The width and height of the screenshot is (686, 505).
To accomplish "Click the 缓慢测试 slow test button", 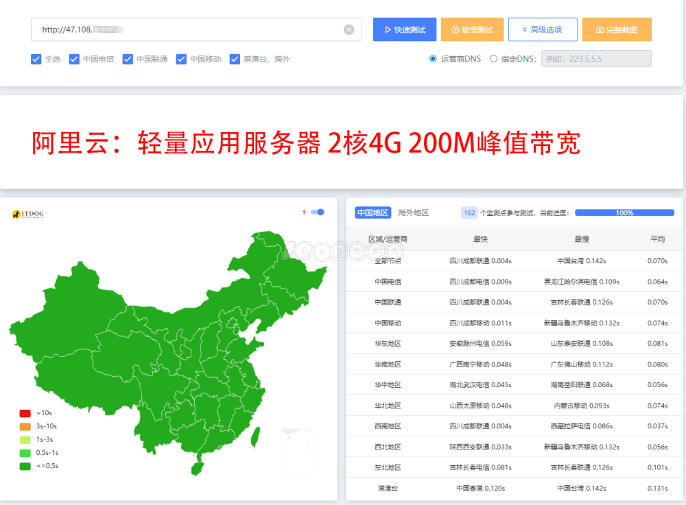I will pos(472,29).
